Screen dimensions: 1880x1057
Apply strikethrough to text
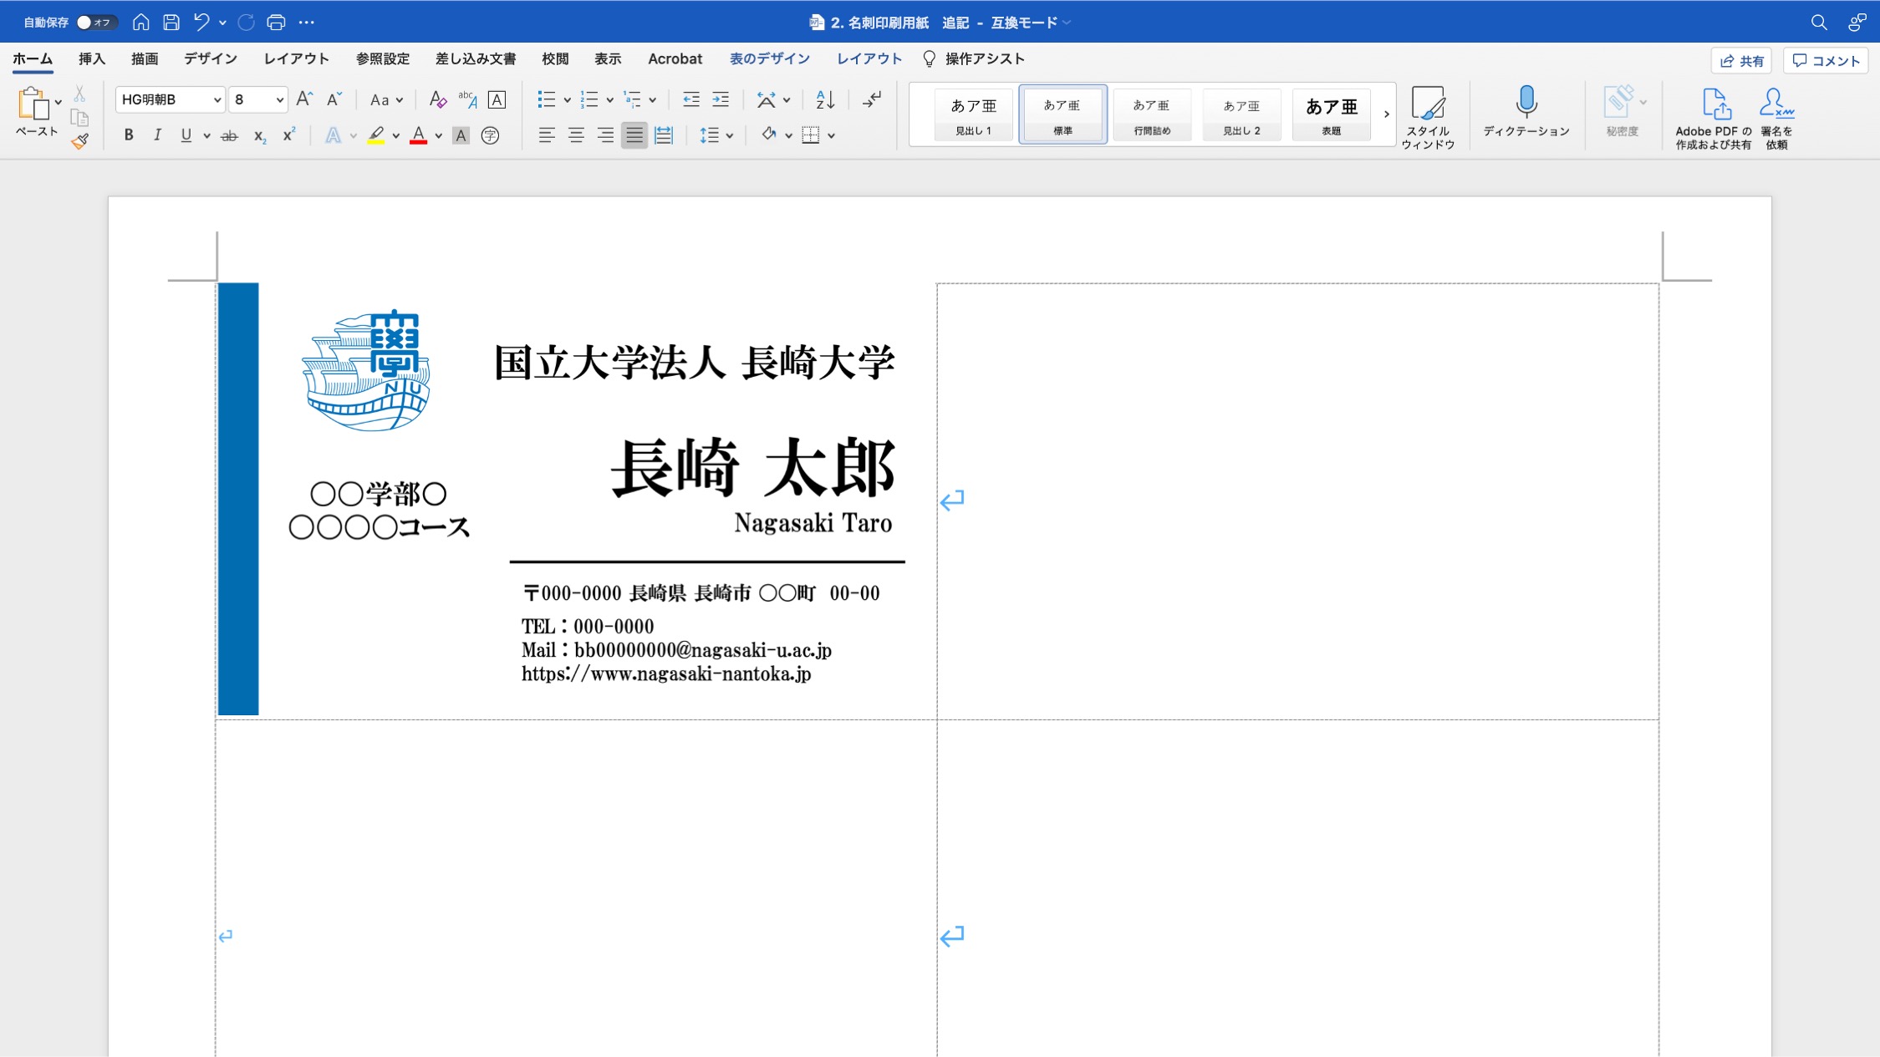[229, 135]
